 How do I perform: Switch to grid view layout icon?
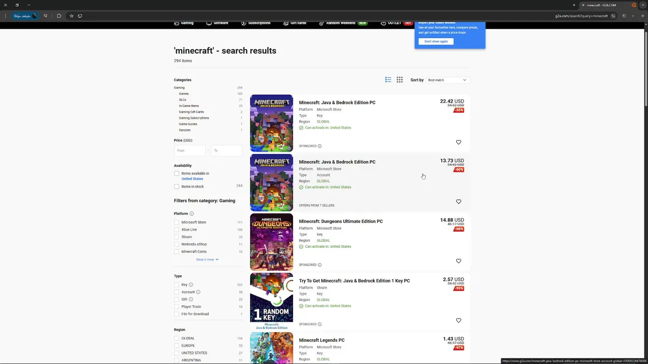pyautogui.click(x=399, y=80)
